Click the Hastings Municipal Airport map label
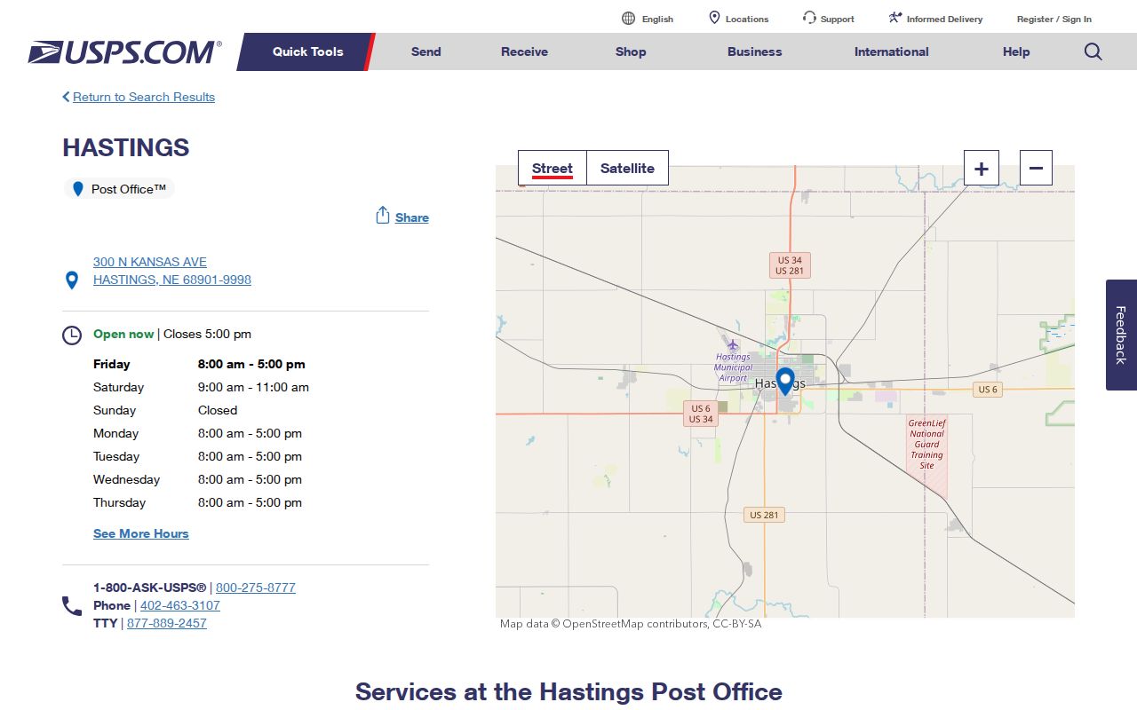1137x710 pixels. [733, 367]
